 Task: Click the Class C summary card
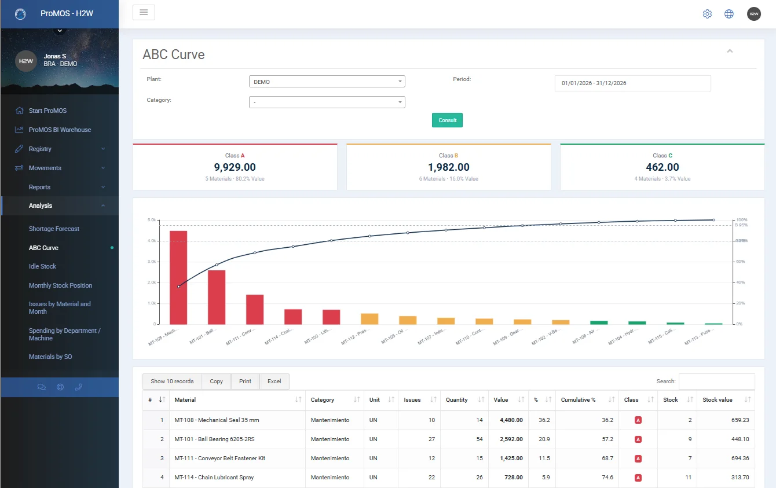coord(662,167)
